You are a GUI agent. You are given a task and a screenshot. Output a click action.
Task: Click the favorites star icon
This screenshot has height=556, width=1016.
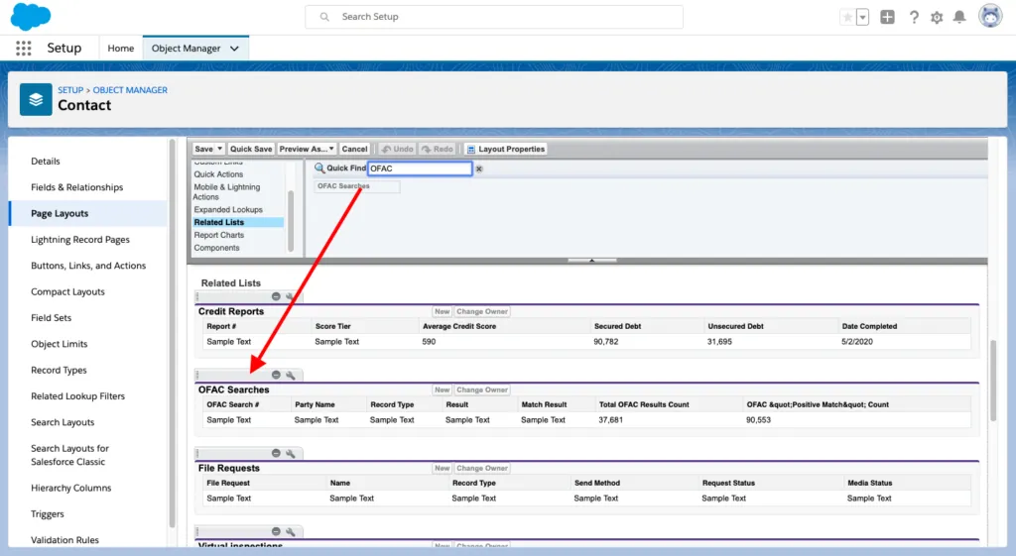[847, 18]
